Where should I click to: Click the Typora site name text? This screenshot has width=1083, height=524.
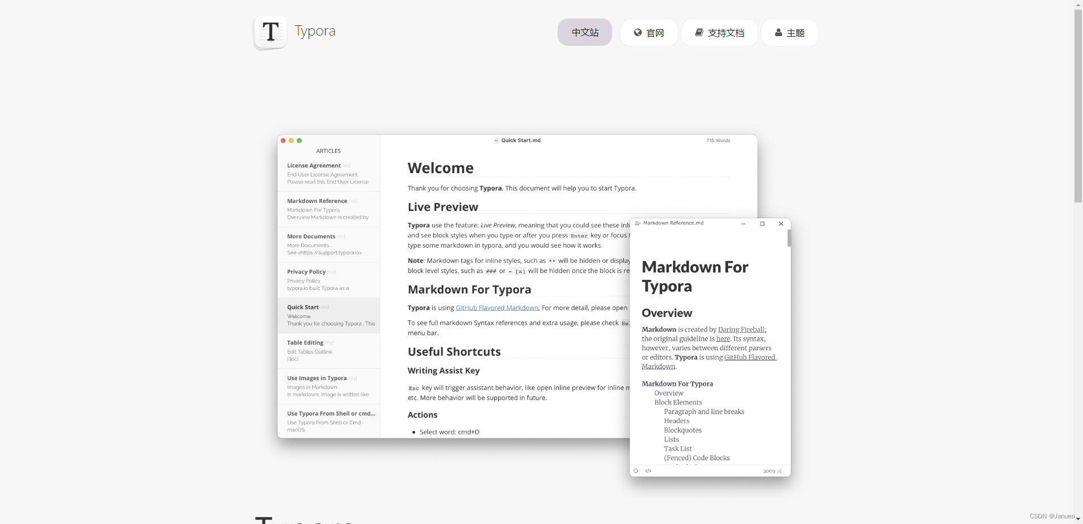pos(315,31)
